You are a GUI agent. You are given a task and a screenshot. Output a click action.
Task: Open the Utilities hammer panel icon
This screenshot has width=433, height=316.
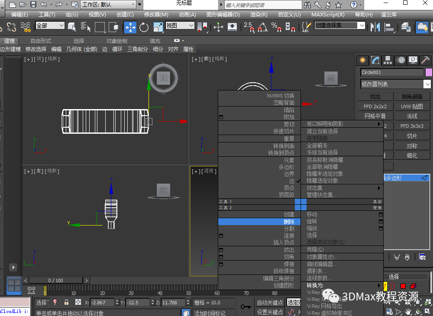click(x=426, y=60)
